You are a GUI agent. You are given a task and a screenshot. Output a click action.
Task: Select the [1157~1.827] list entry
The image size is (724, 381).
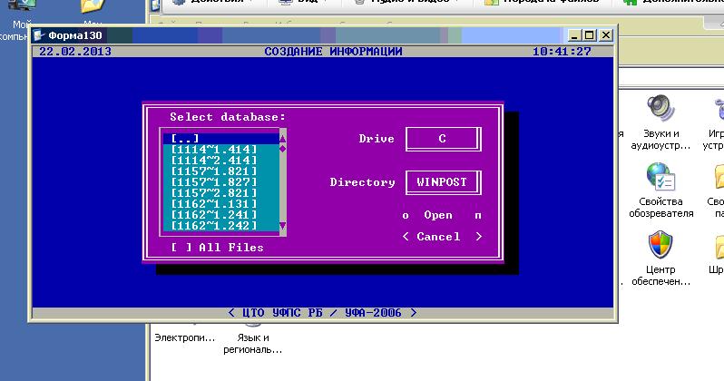221,182
